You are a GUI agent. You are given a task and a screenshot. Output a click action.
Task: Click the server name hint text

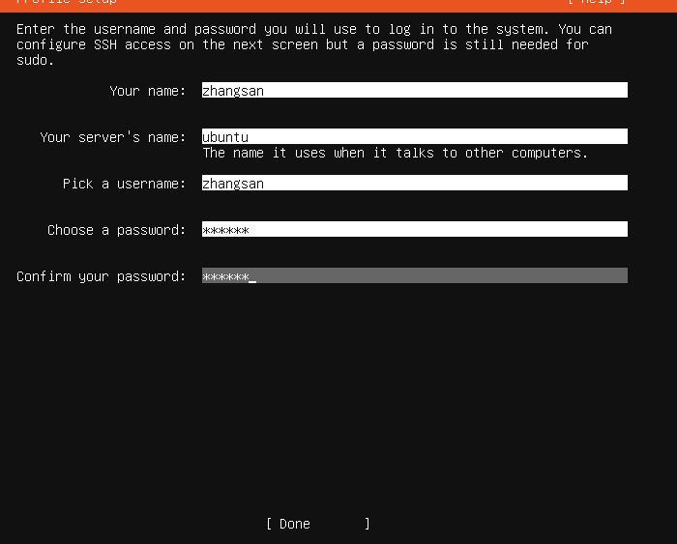[x=395, y=153]
